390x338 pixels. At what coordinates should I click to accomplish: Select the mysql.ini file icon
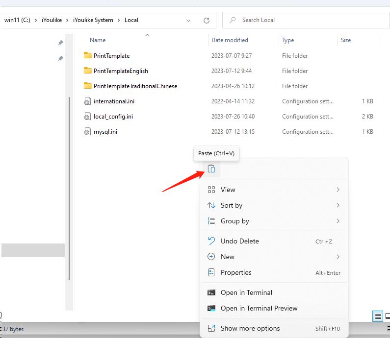pyautogui.click(x=88, y=132)
